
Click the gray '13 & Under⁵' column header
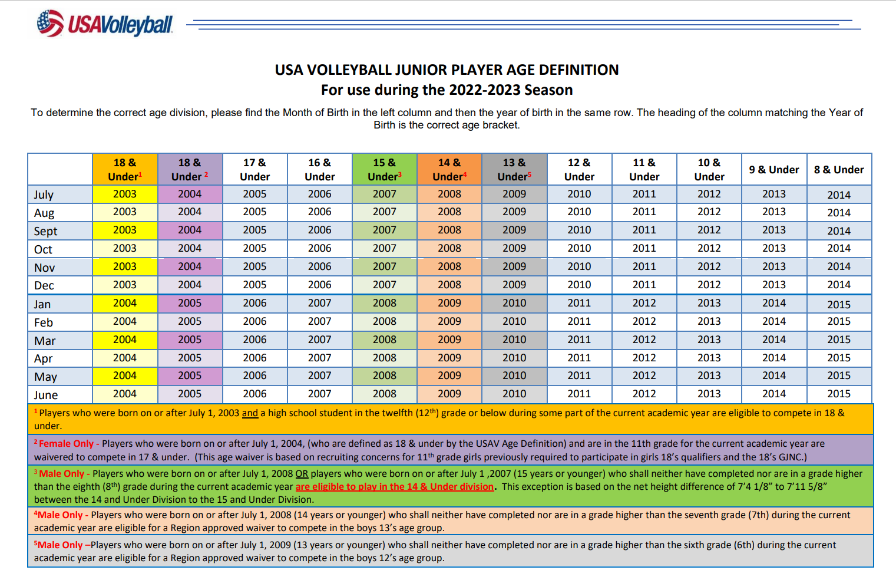(x=514, y=170)
